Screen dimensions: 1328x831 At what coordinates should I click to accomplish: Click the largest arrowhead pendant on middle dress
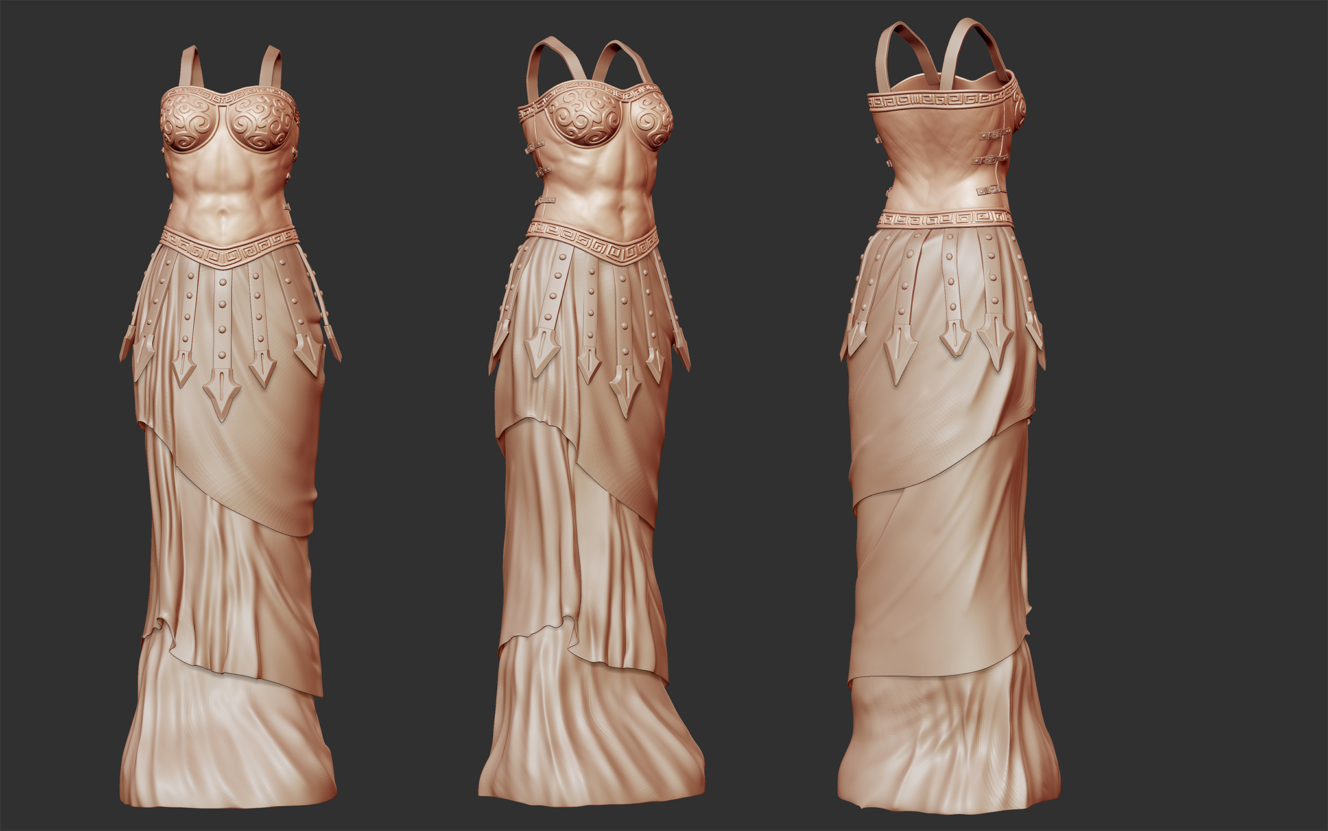(626, 390)
